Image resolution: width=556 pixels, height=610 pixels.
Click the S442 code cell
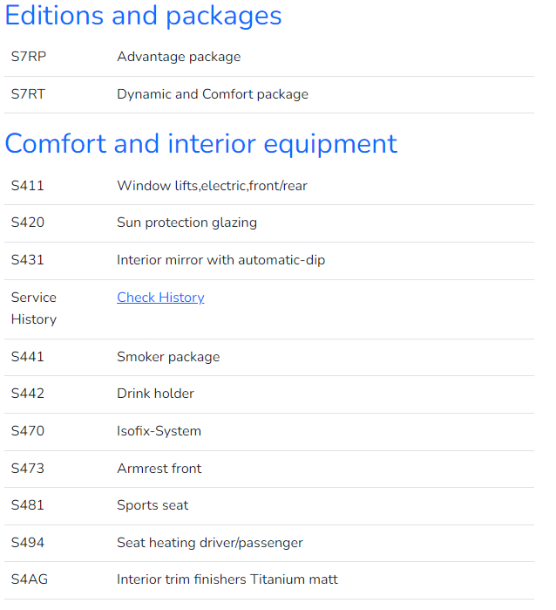coord(28,394)
